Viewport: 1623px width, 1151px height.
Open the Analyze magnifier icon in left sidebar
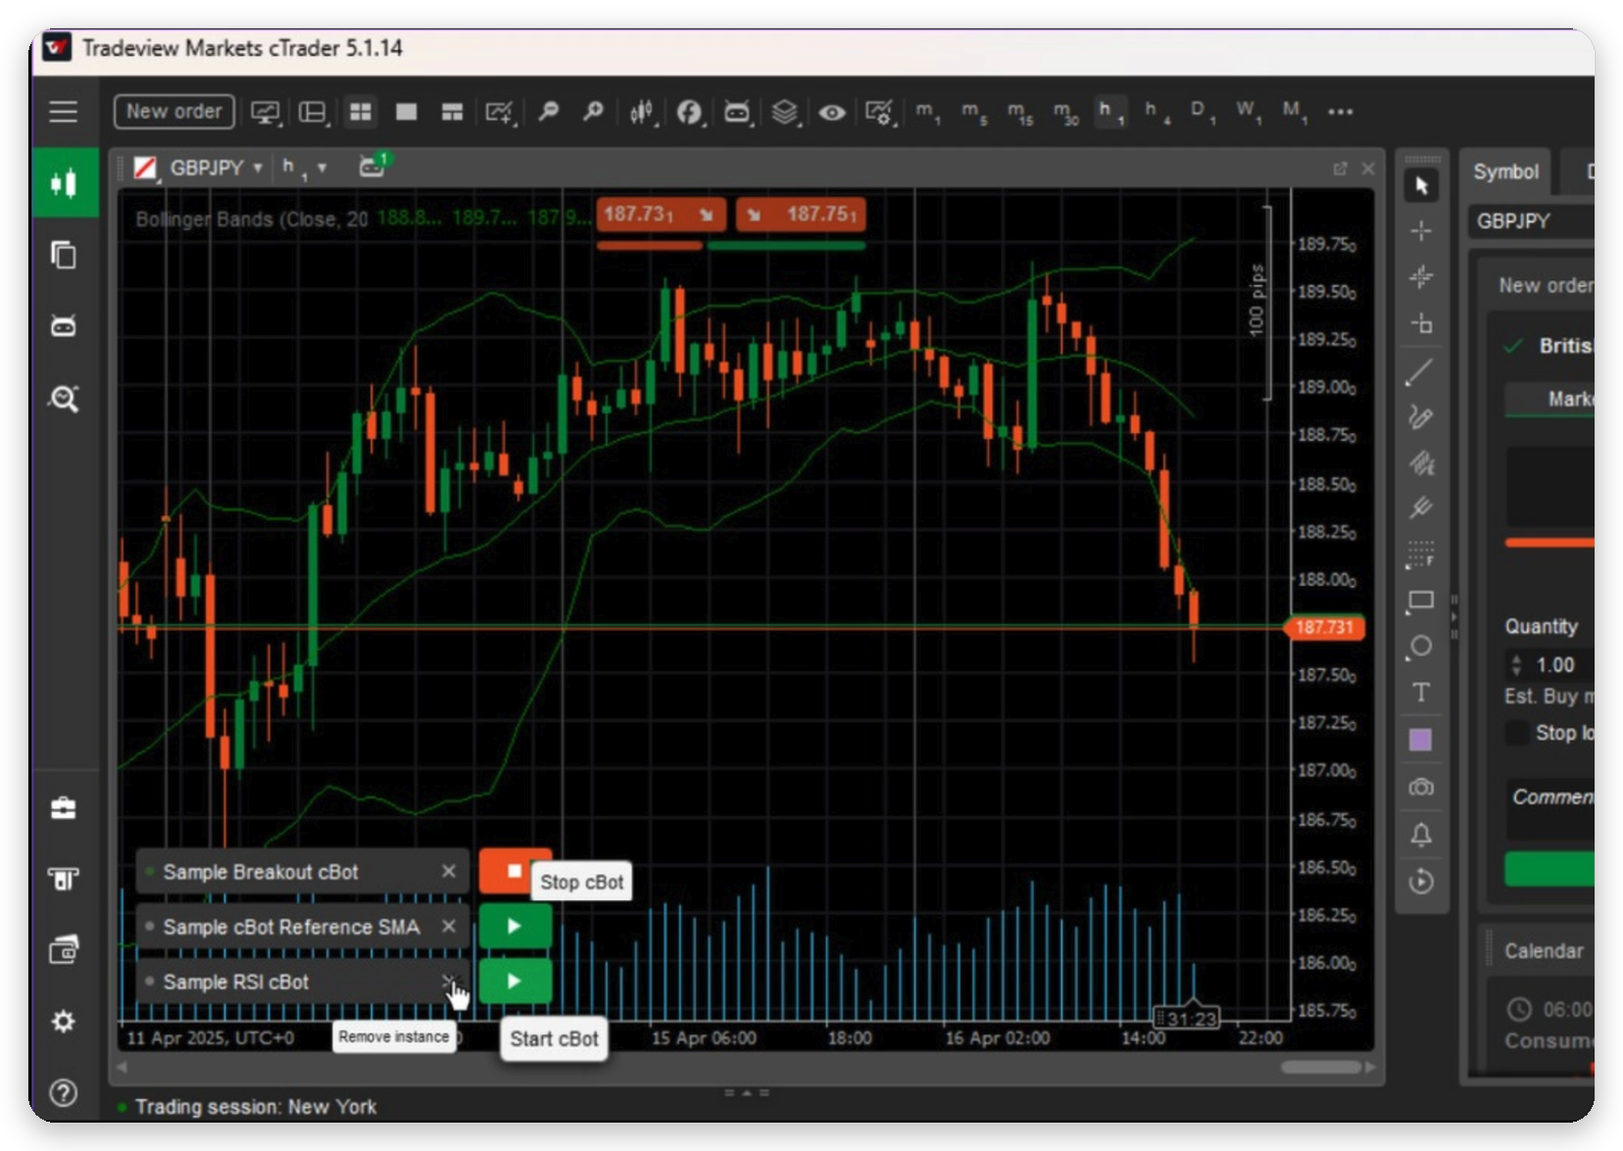[64, 398]
